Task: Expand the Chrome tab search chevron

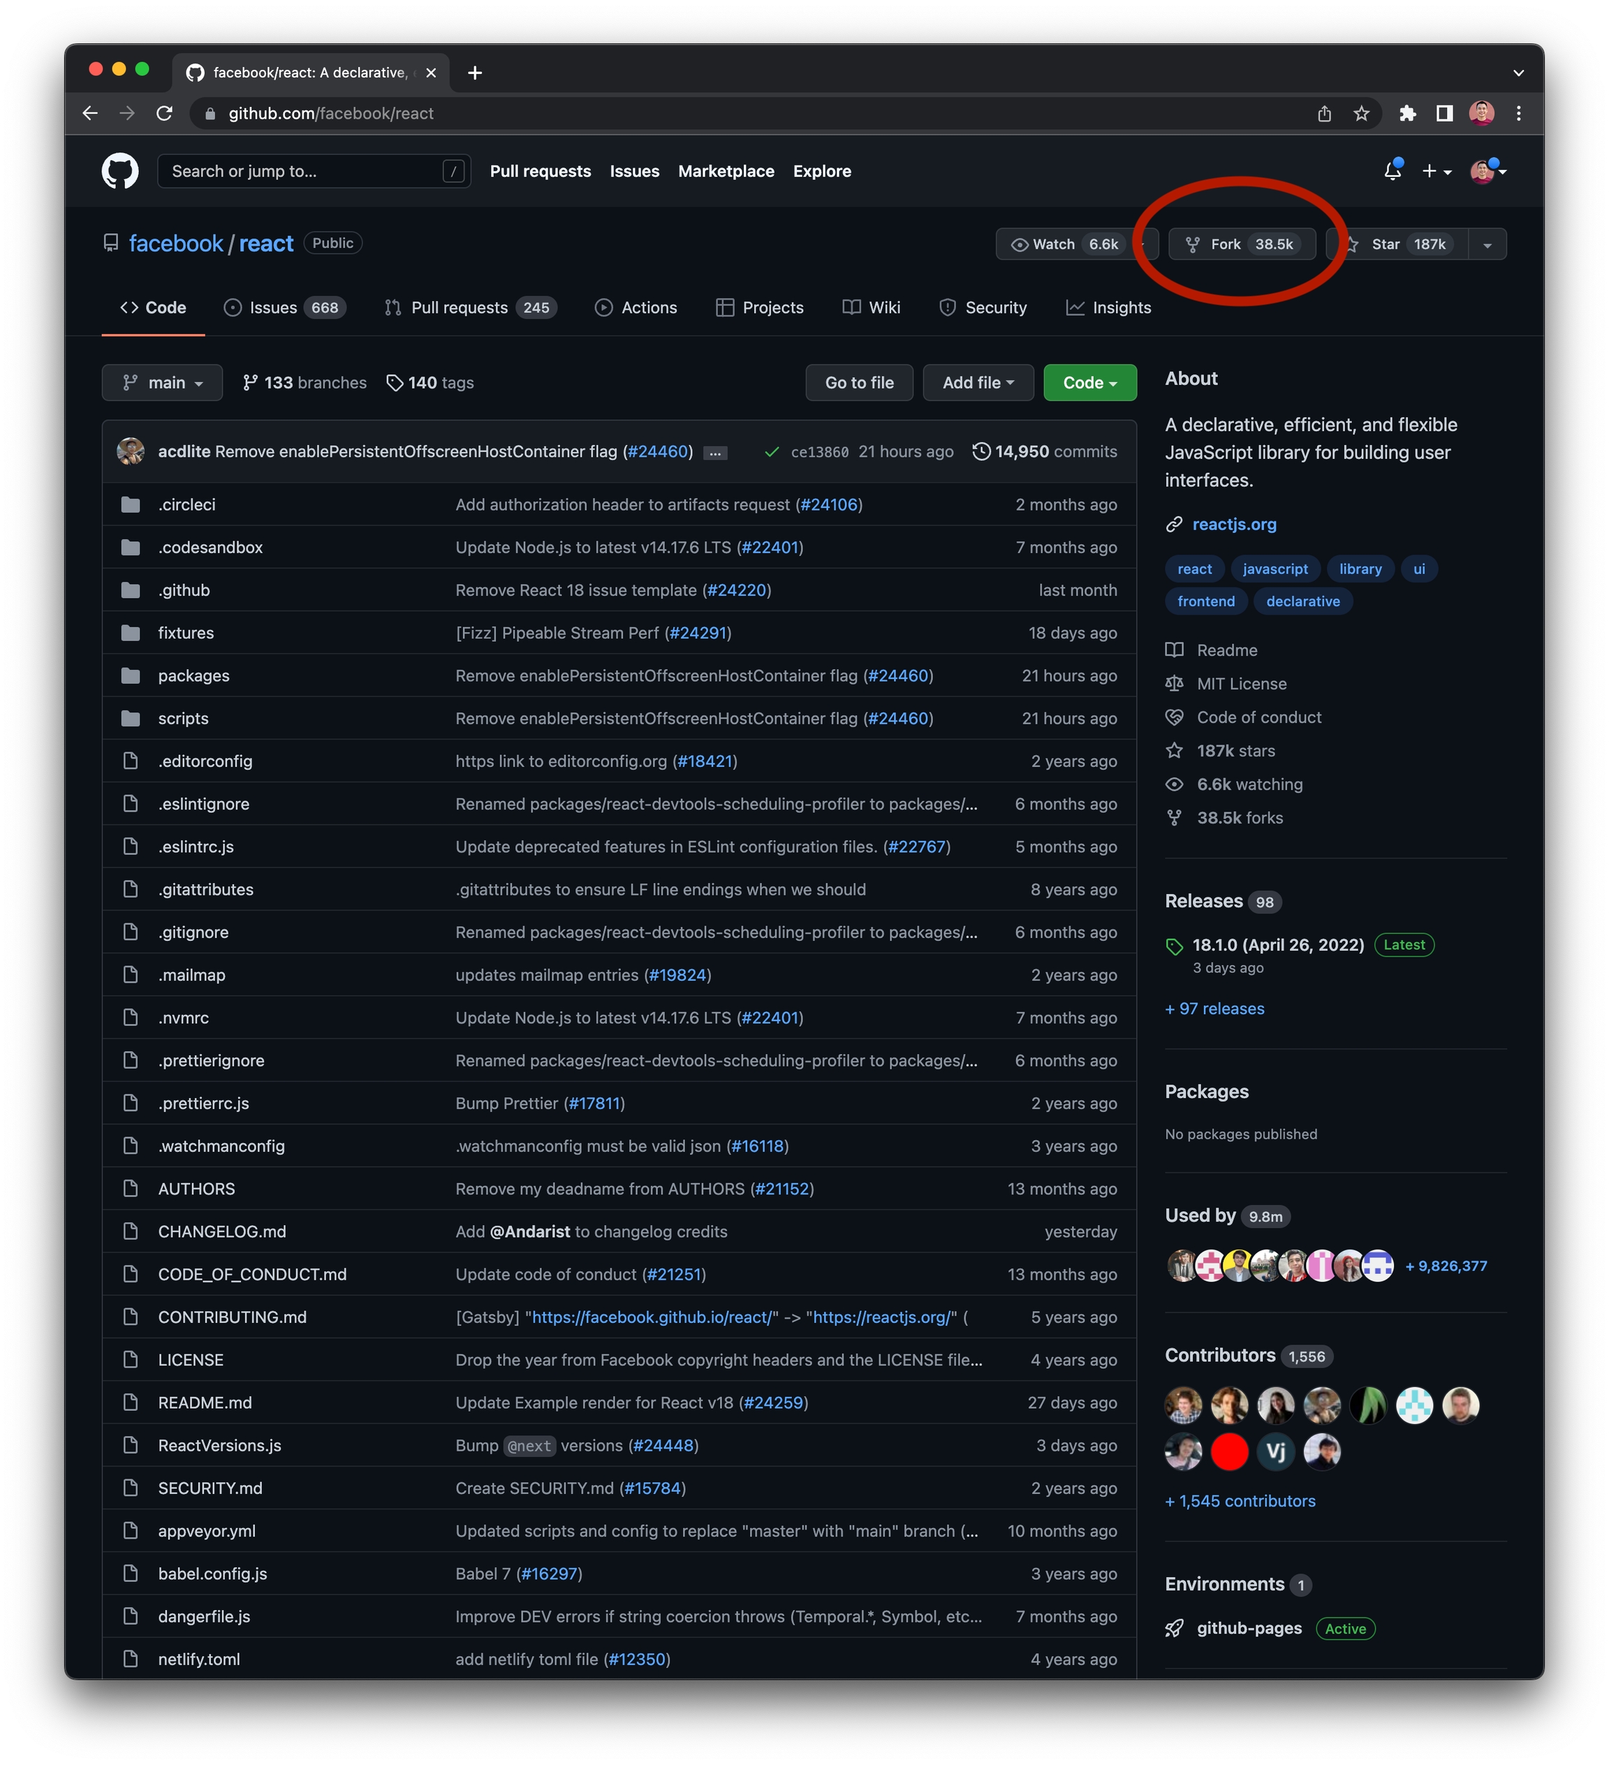Action: (1519, 73)
